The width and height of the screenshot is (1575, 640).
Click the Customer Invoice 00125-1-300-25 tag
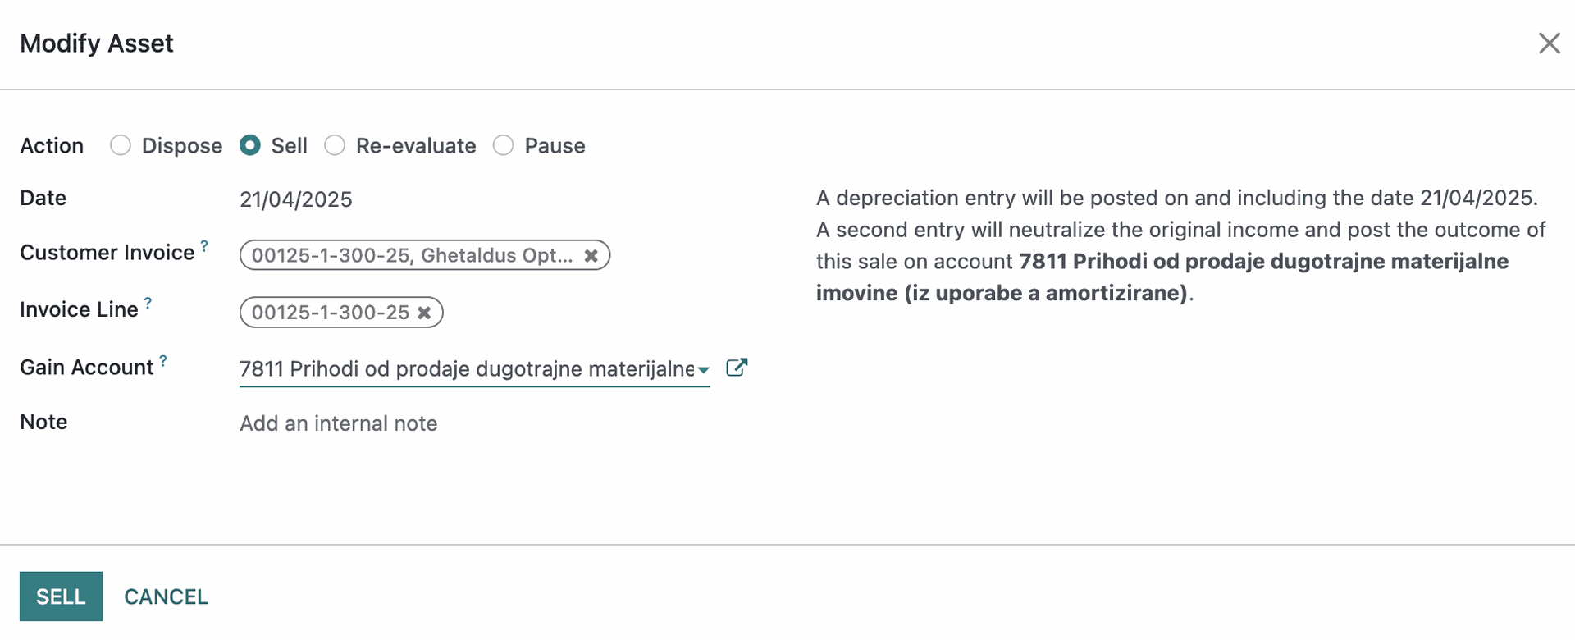tap(410, 256)
